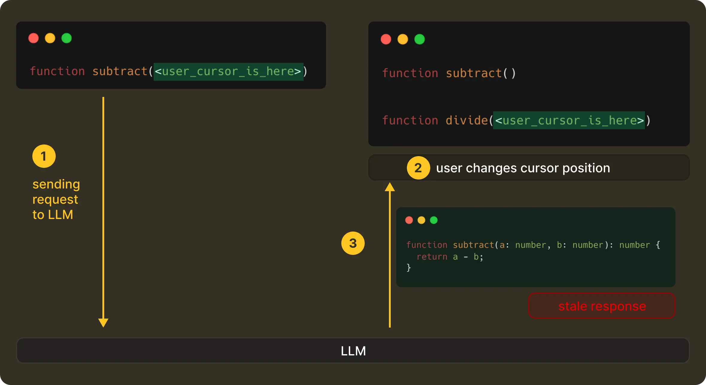Click green dot in top-right code window

419,39
